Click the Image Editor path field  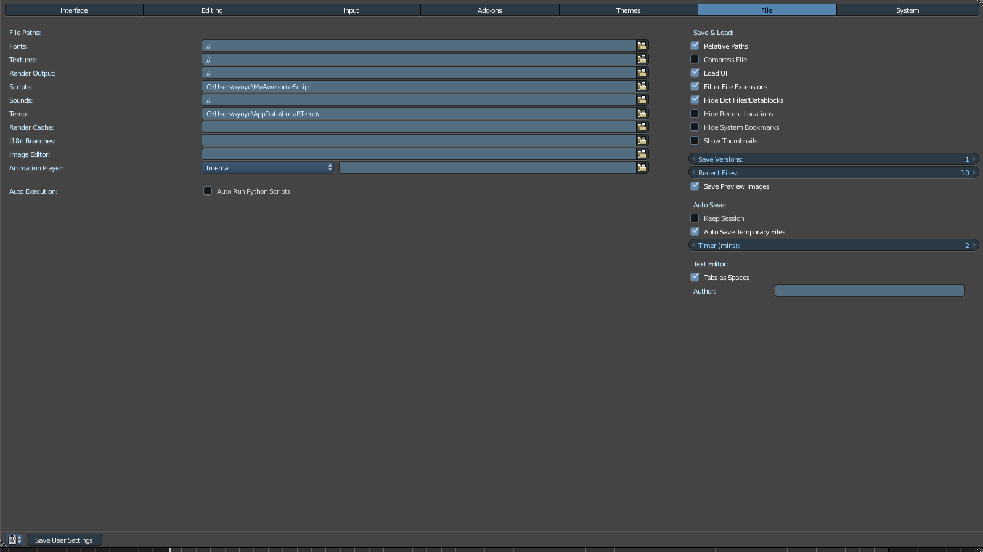click(x=418, y=154)
